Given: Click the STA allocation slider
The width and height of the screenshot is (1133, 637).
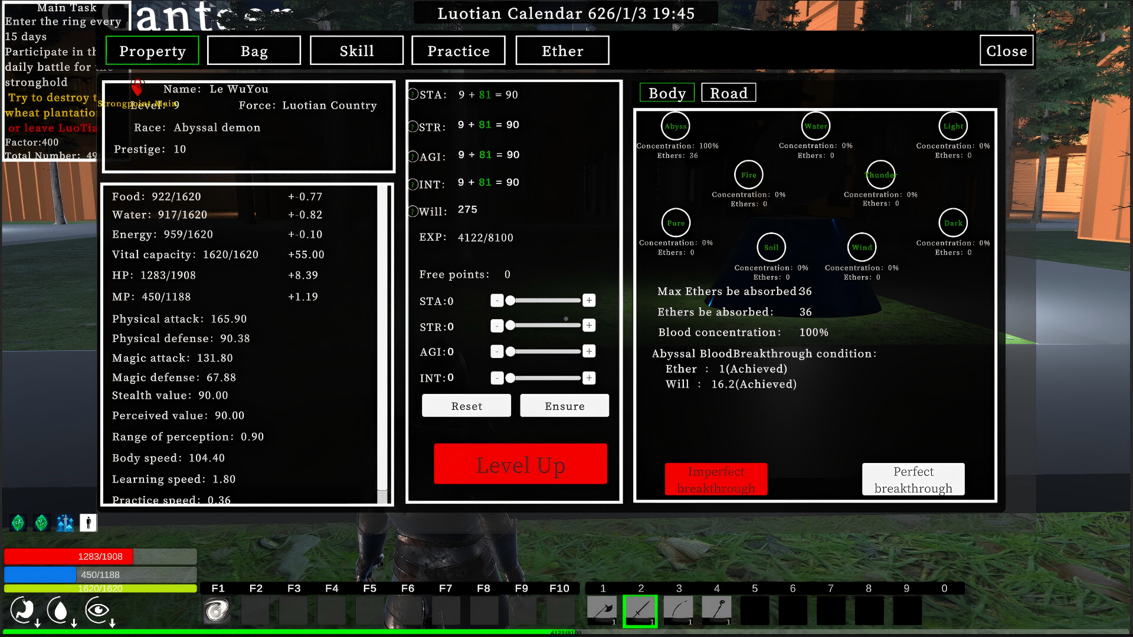Looking at the screenshot, I should [x=543, y=301].
